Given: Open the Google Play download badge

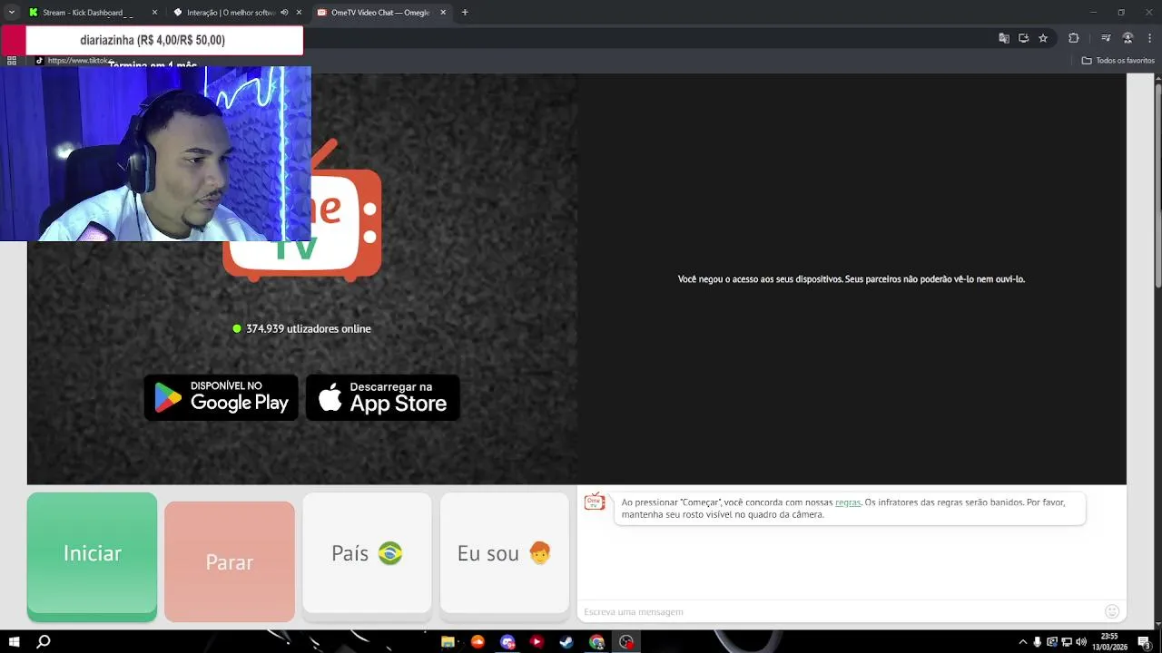Looking at the screenshot, I should 221,397.
